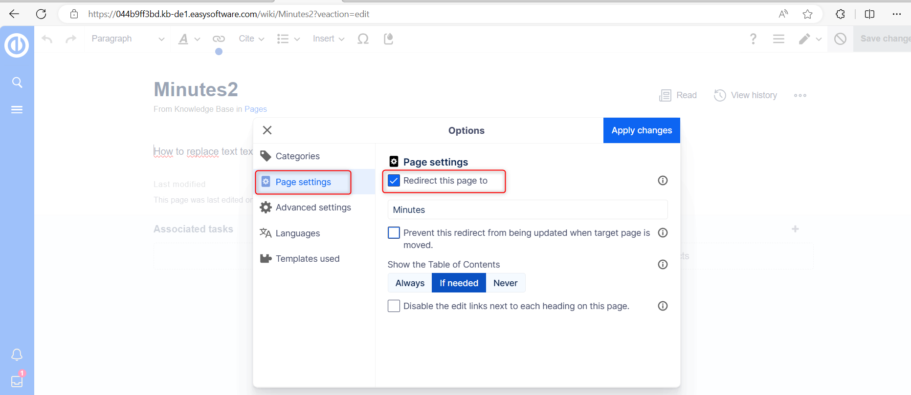911x395 pixels.
Task: Open the Cite dropdown menu
Action: 251,39
